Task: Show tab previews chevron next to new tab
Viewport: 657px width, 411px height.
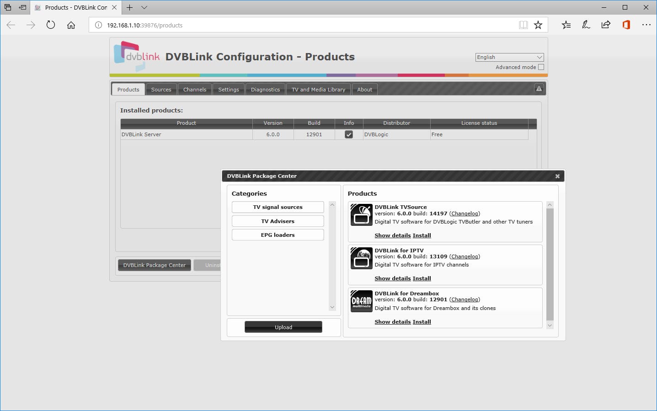Action: pyautogui.click(x=144, y=7)
